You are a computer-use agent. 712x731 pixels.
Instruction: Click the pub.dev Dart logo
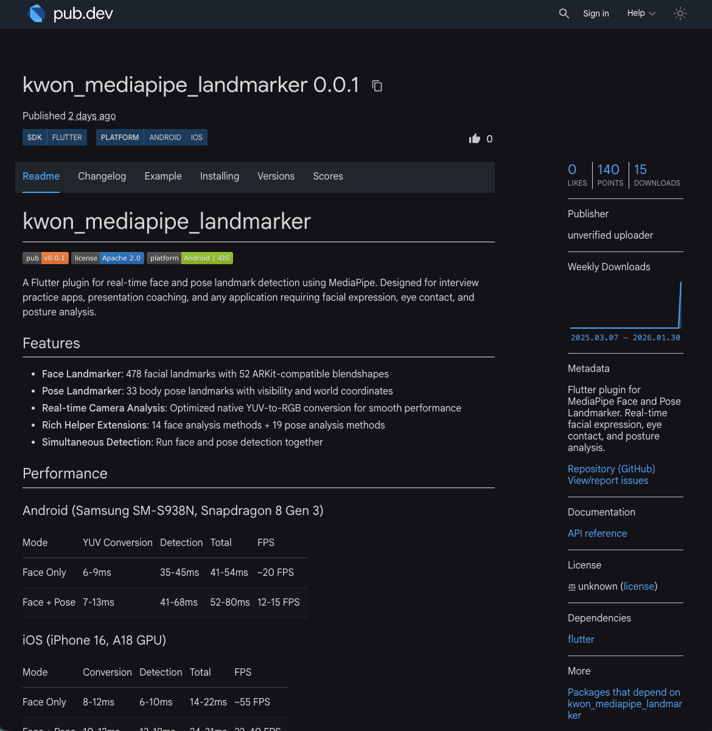(x=37, y=13)
